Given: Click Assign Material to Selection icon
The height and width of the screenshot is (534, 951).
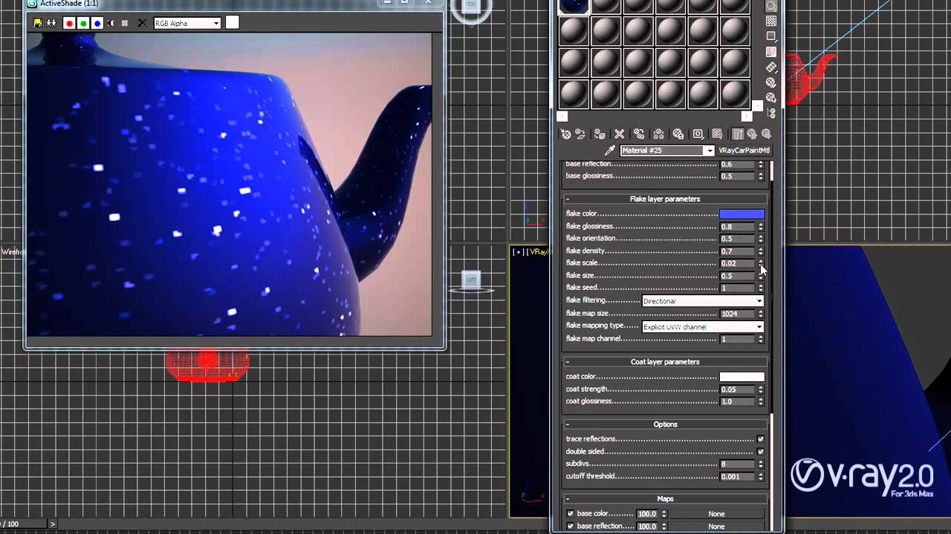Looking at the screenshot, I should pos(600,134).
